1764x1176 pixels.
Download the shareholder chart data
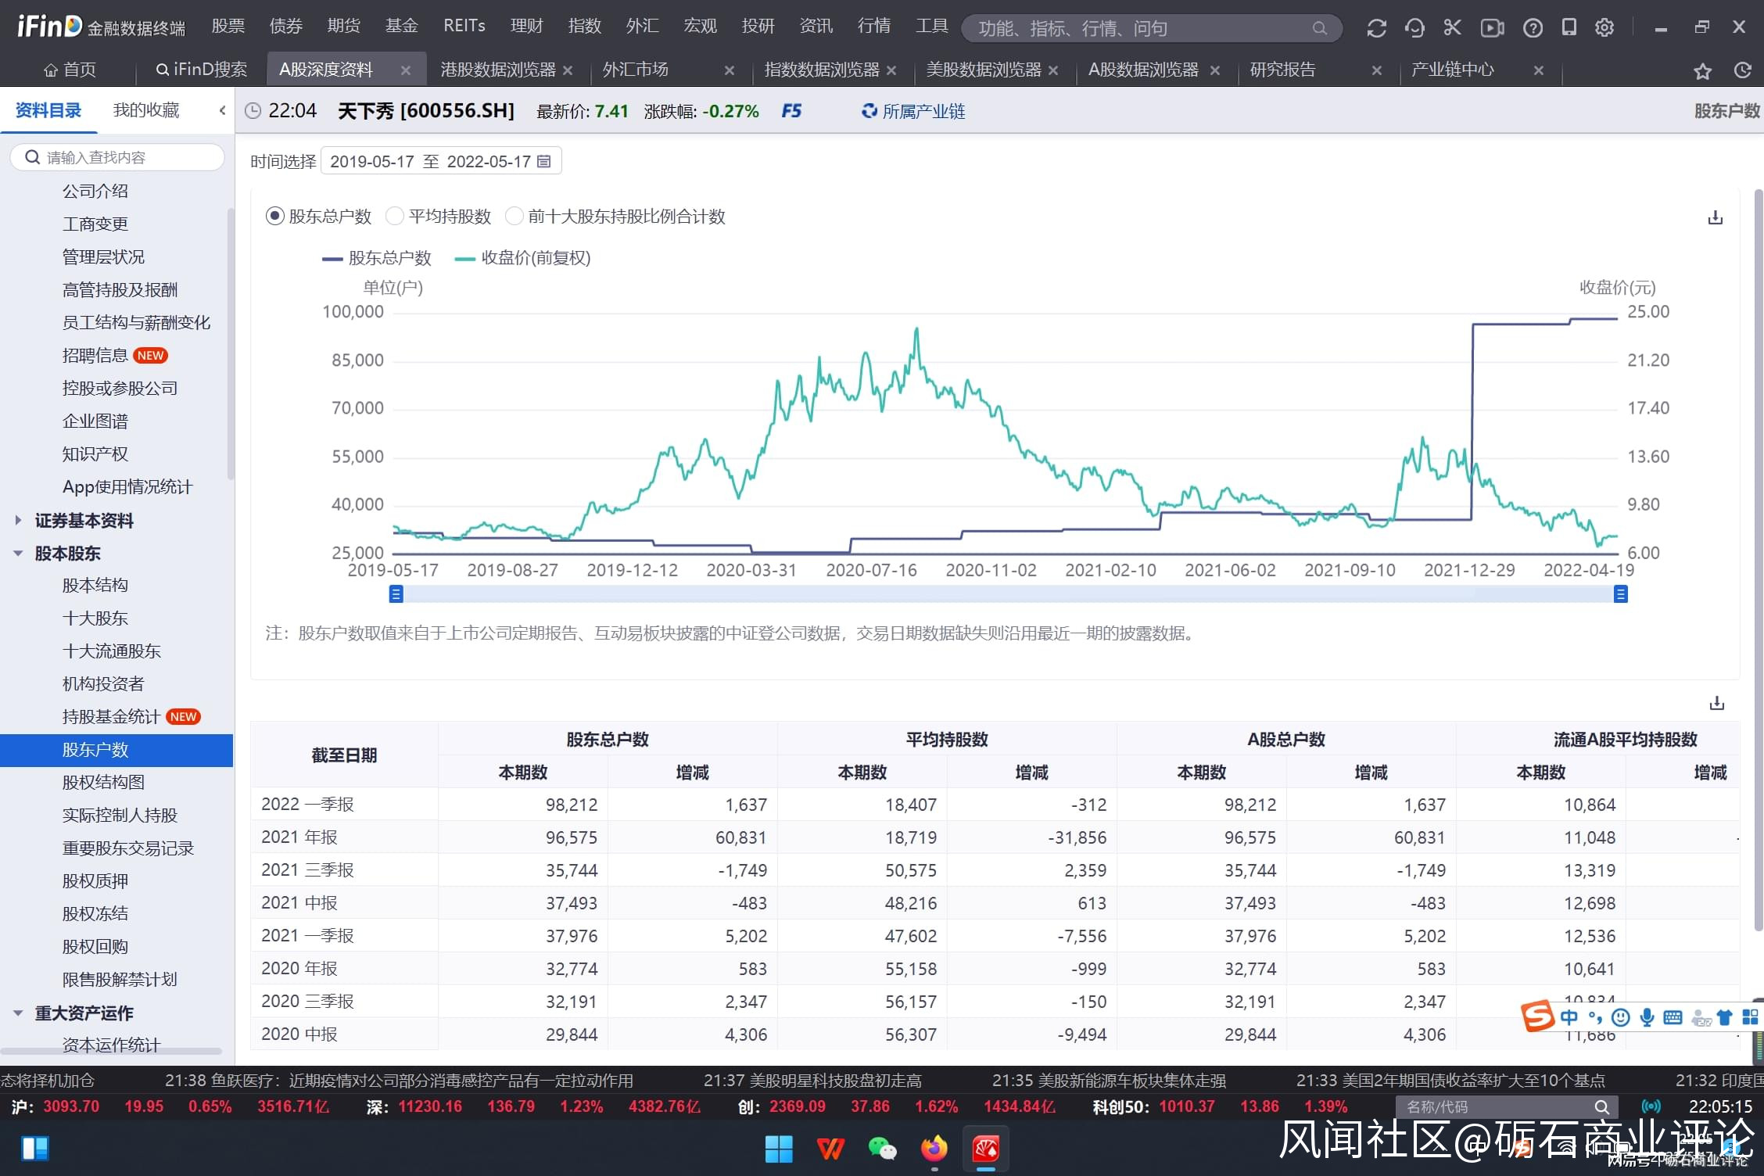(1715, 217)
